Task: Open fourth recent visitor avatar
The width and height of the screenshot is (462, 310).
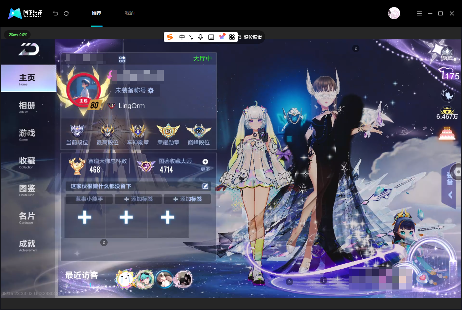Action: tap(184, 279)
